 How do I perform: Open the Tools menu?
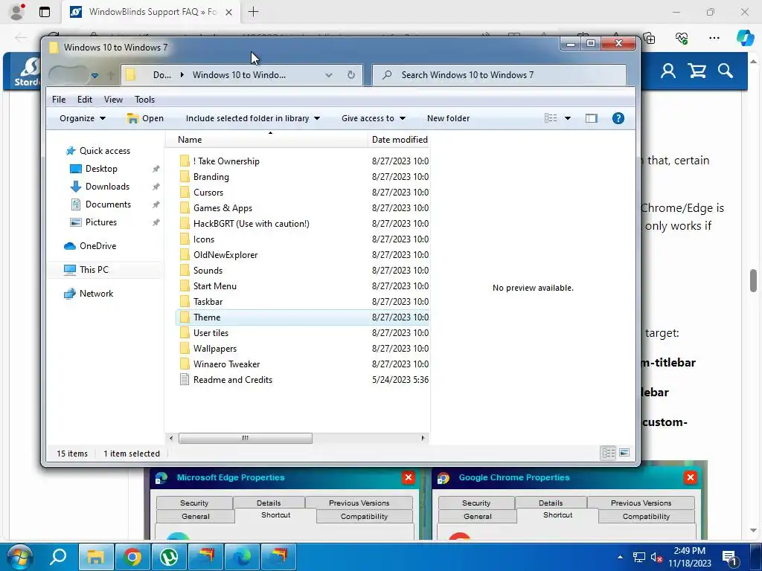coord(145,99)
